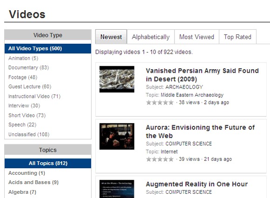Select the Newest tab

[111, 37]
